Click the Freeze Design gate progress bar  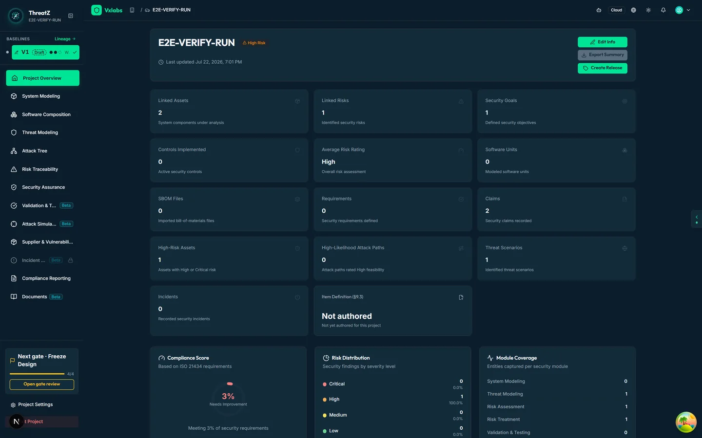coord(37,374)
